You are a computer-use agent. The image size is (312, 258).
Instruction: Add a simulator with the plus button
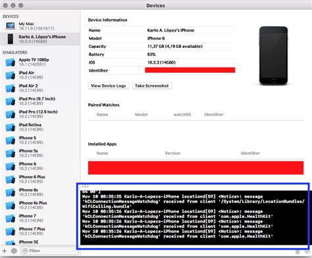pos(5,251)
